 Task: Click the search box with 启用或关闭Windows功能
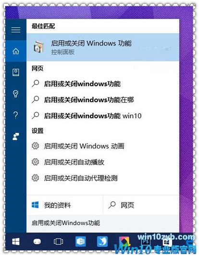(x=103, y=223)
